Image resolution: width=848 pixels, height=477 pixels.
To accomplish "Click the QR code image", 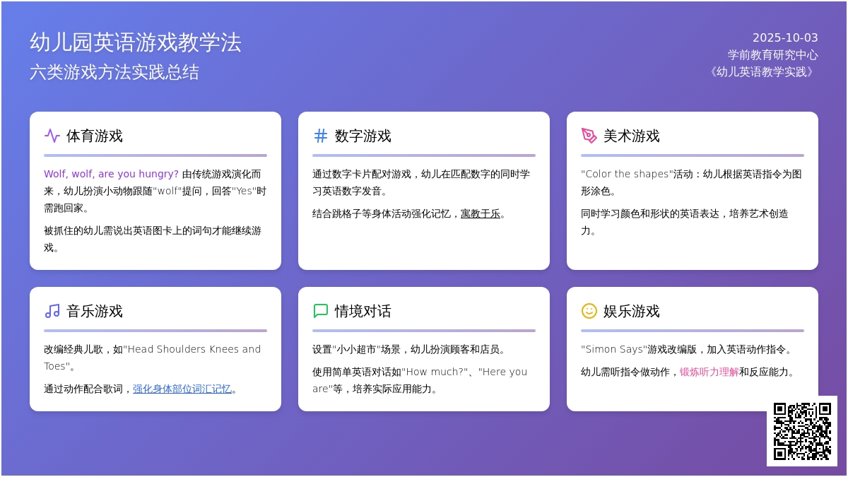I will (802, 431).
